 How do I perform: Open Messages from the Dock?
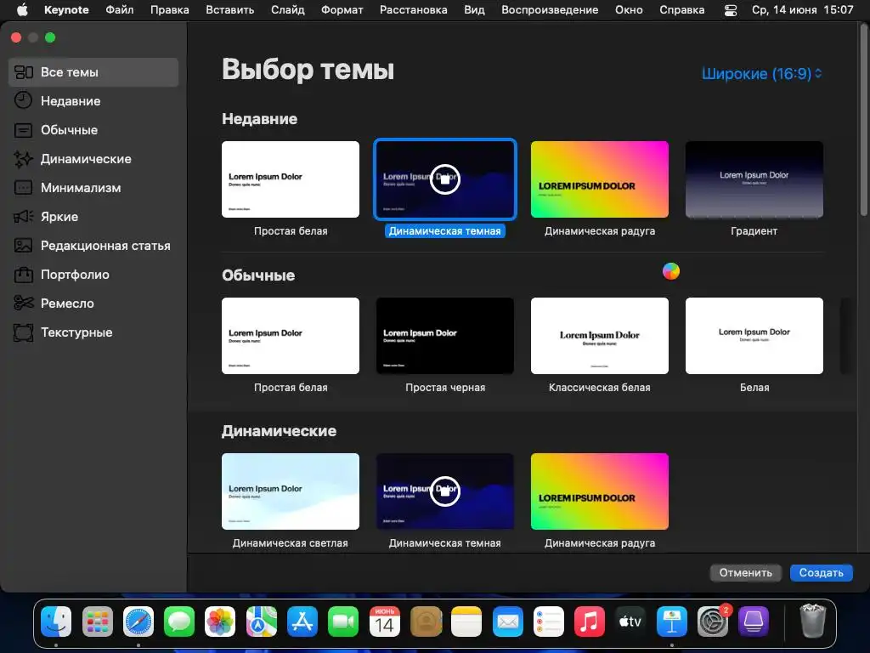pos(179,621)
